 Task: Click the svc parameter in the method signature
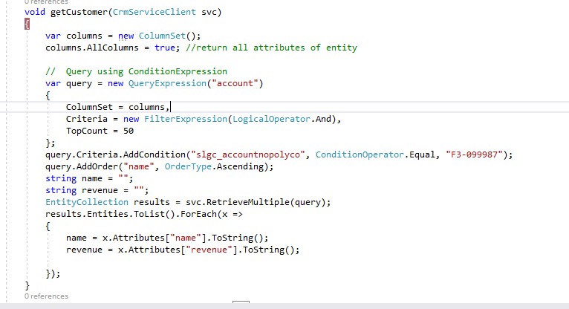click(x=209, y=12)
